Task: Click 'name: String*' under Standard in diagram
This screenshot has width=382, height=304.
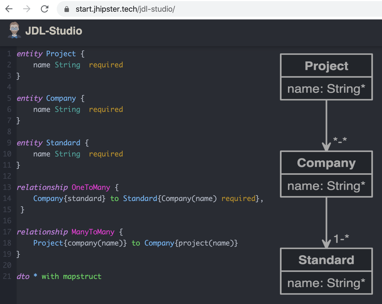Action: 326,283
